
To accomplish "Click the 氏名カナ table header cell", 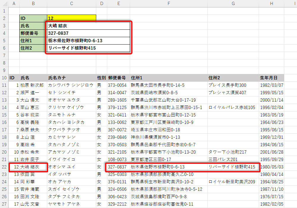I will click(x=71, y=78).
